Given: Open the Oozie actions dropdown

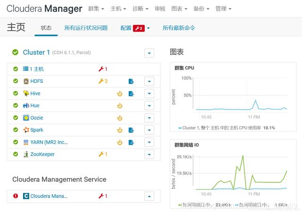Looking at the screenshot, I should tap(149, 118).
